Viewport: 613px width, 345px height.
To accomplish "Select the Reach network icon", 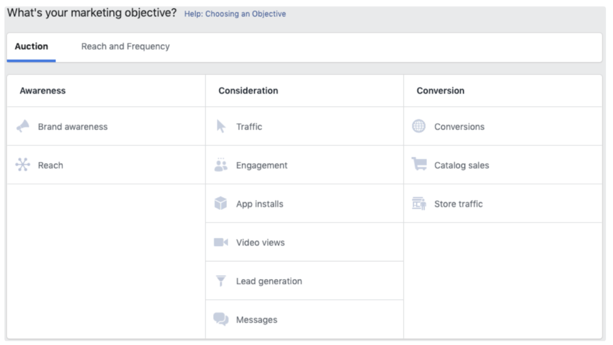I will coord(23,165).
